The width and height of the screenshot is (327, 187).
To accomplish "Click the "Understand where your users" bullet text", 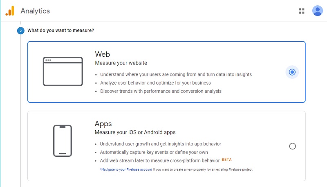I will [x=176, y=74].
